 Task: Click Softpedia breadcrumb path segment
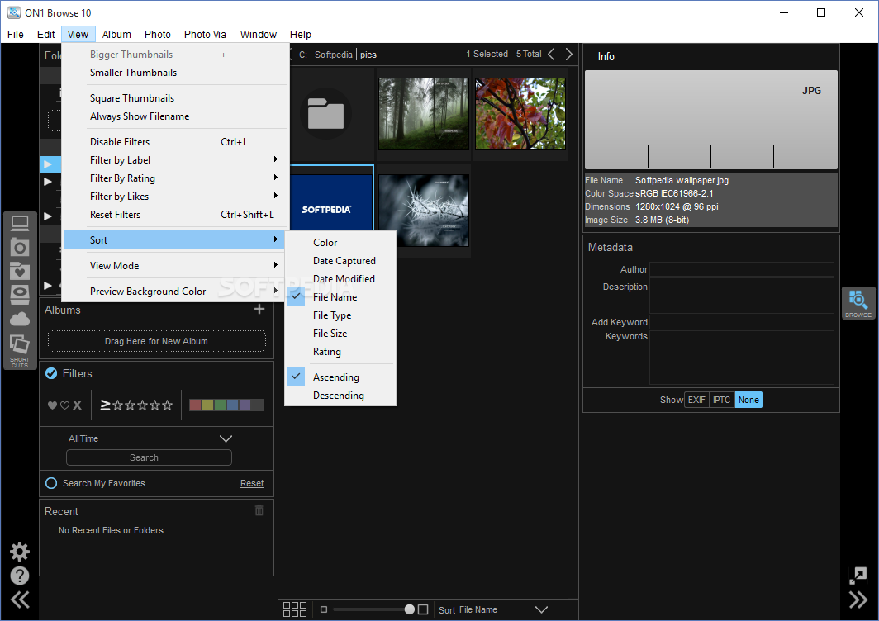click(x=334, y=55)
